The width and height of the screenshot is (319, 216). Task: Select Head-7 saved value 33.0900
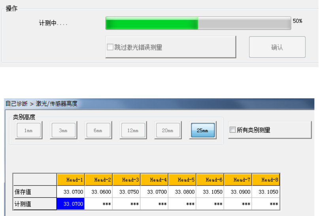pos(238,192)
